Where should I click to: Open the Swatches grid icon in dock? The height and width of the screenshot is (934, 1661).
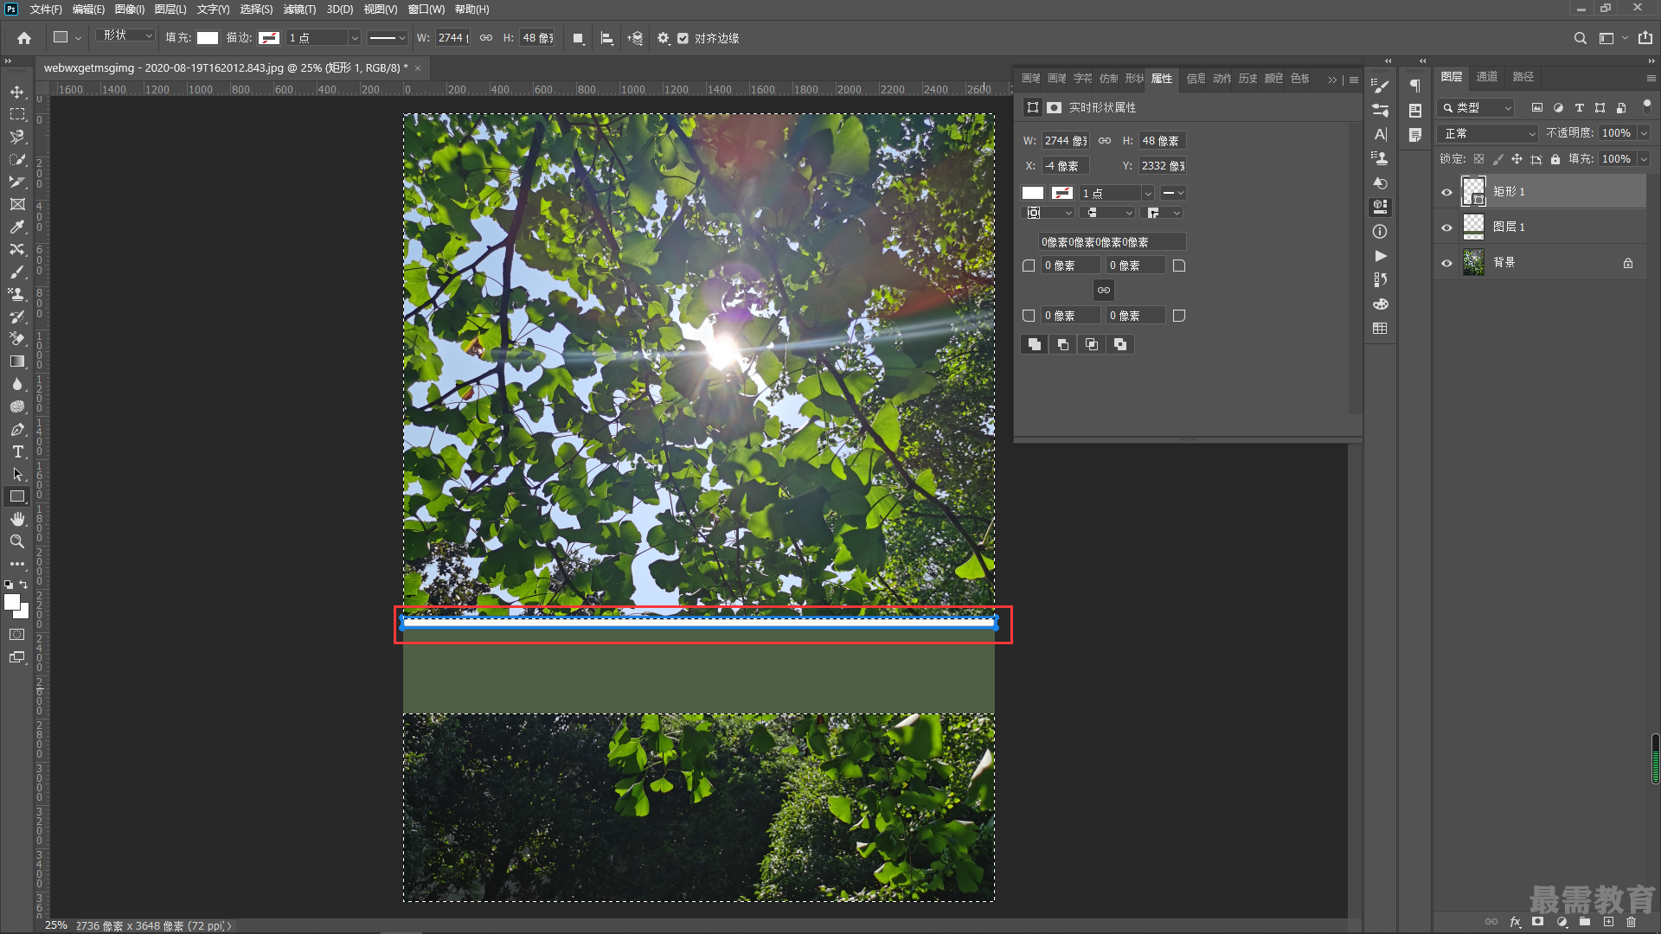pyautogui.click(x=1381, y=329)
